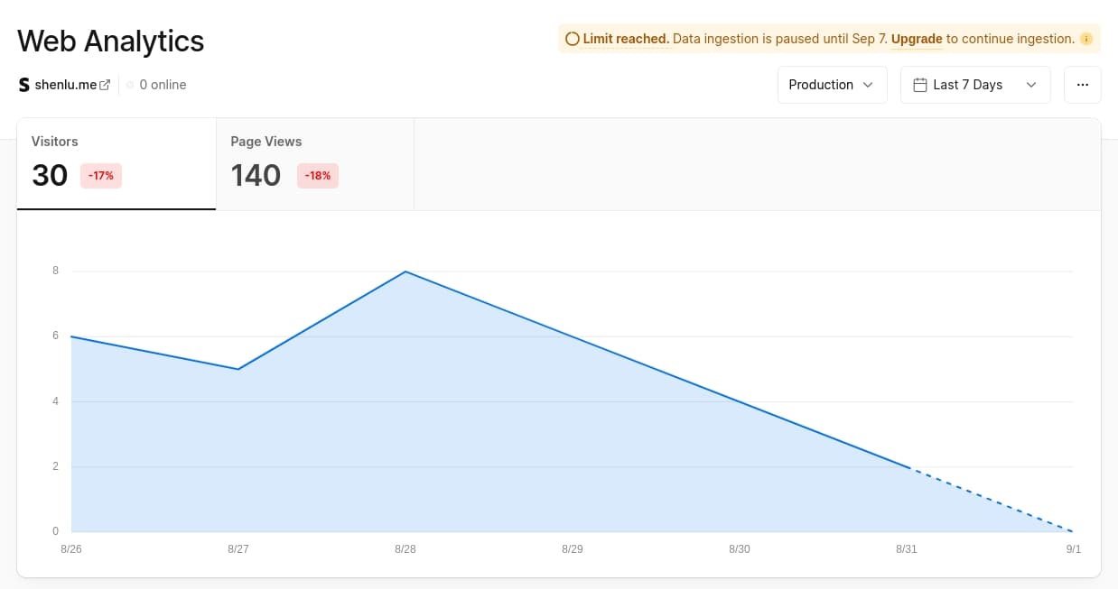This screenshot has height=589, width=1118.
Task: Open the three-dot more options menu
Action: pos(1082,85)
